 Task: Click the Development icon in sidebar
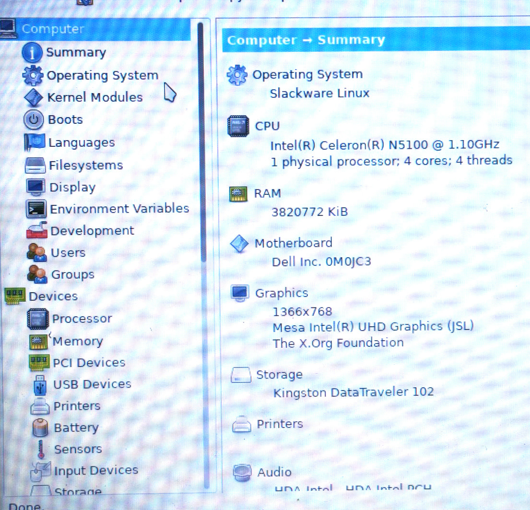(37, 230)
